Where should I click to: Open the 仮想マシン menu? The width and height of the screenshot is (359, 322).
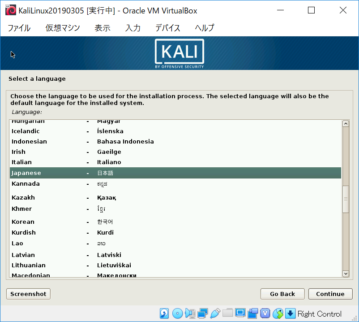tap(63, 28)
